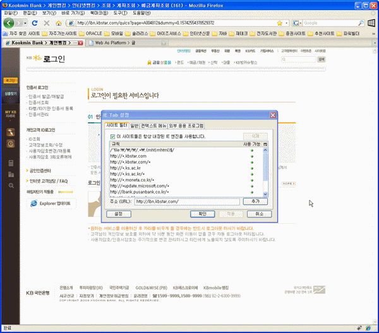The width and height of the screenshot is (379, 333).
Task: Open the back/forward history dropdown arrow
Action: pos(25,23)
